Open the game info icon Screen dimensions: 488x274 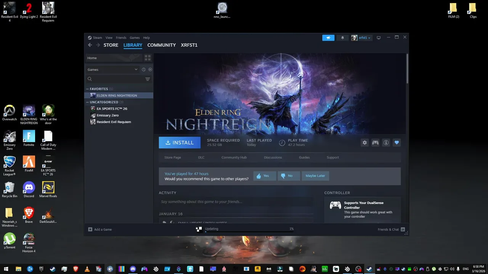[386, 143]
